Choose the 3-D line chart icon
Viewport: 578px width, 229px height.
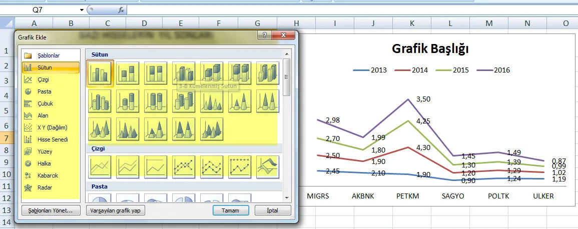point(268,166)
